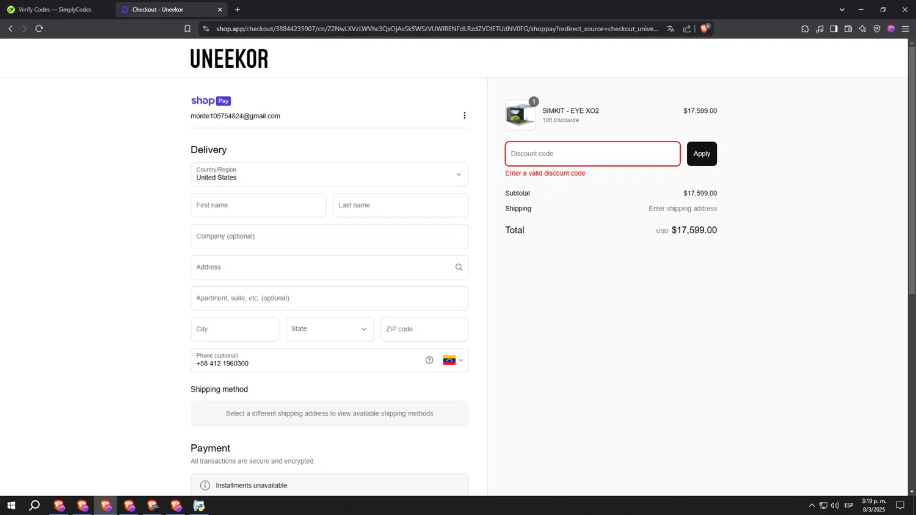Click the Installments unavailable text
Image resolution: width=916 pixels, height=515 pixels.
251,485
